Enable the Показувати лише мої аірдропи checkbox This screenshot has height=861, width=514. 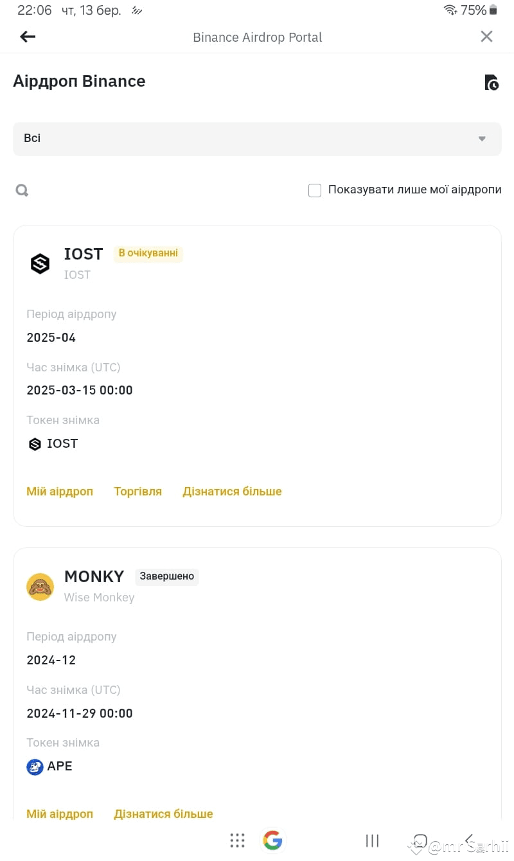point(315,190)
